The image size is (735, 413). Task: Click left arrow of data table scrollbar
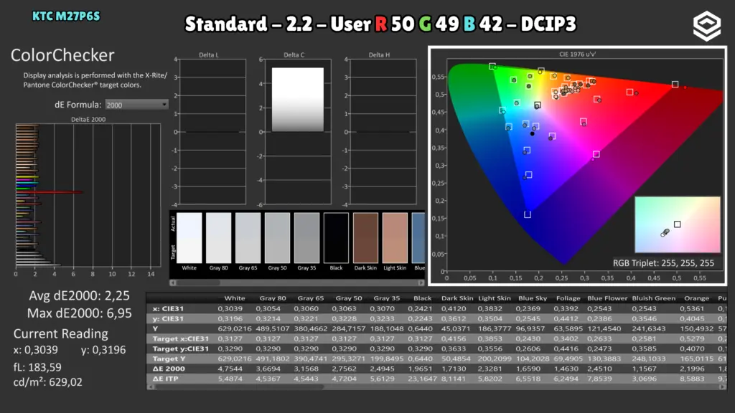[151, 386]
